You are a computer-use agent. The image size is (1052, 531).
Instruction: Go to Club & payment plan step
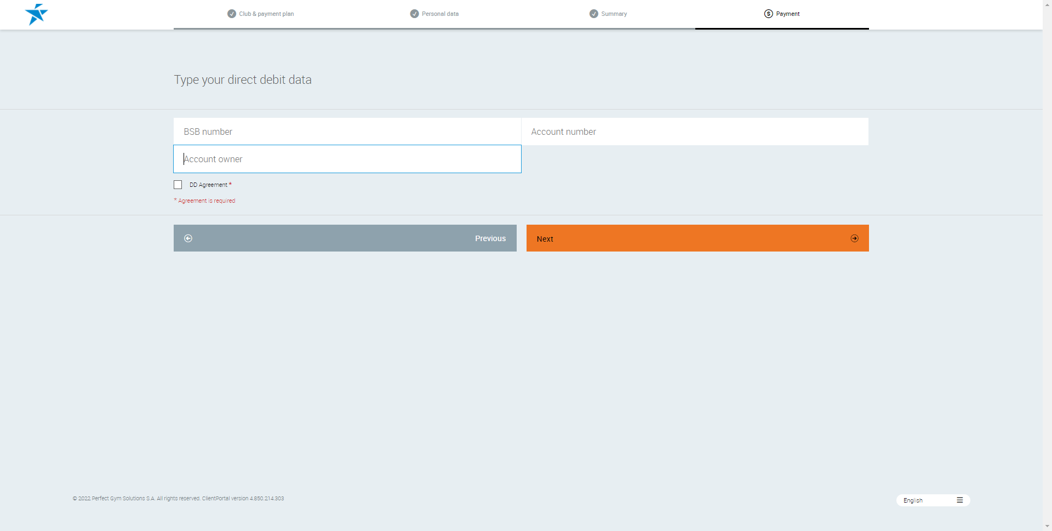pyautogui.click(x=266, y=14)
